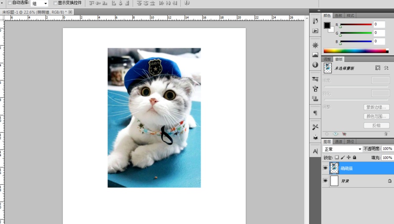This screenshot has height=224, width=394.
Task: Open the Character panel 'A' icon
Action: pyautogui.click(x=315, y=151)
